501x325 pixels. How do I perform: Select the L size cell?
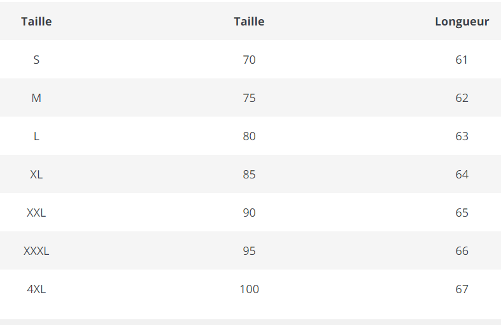pos(36,136)
